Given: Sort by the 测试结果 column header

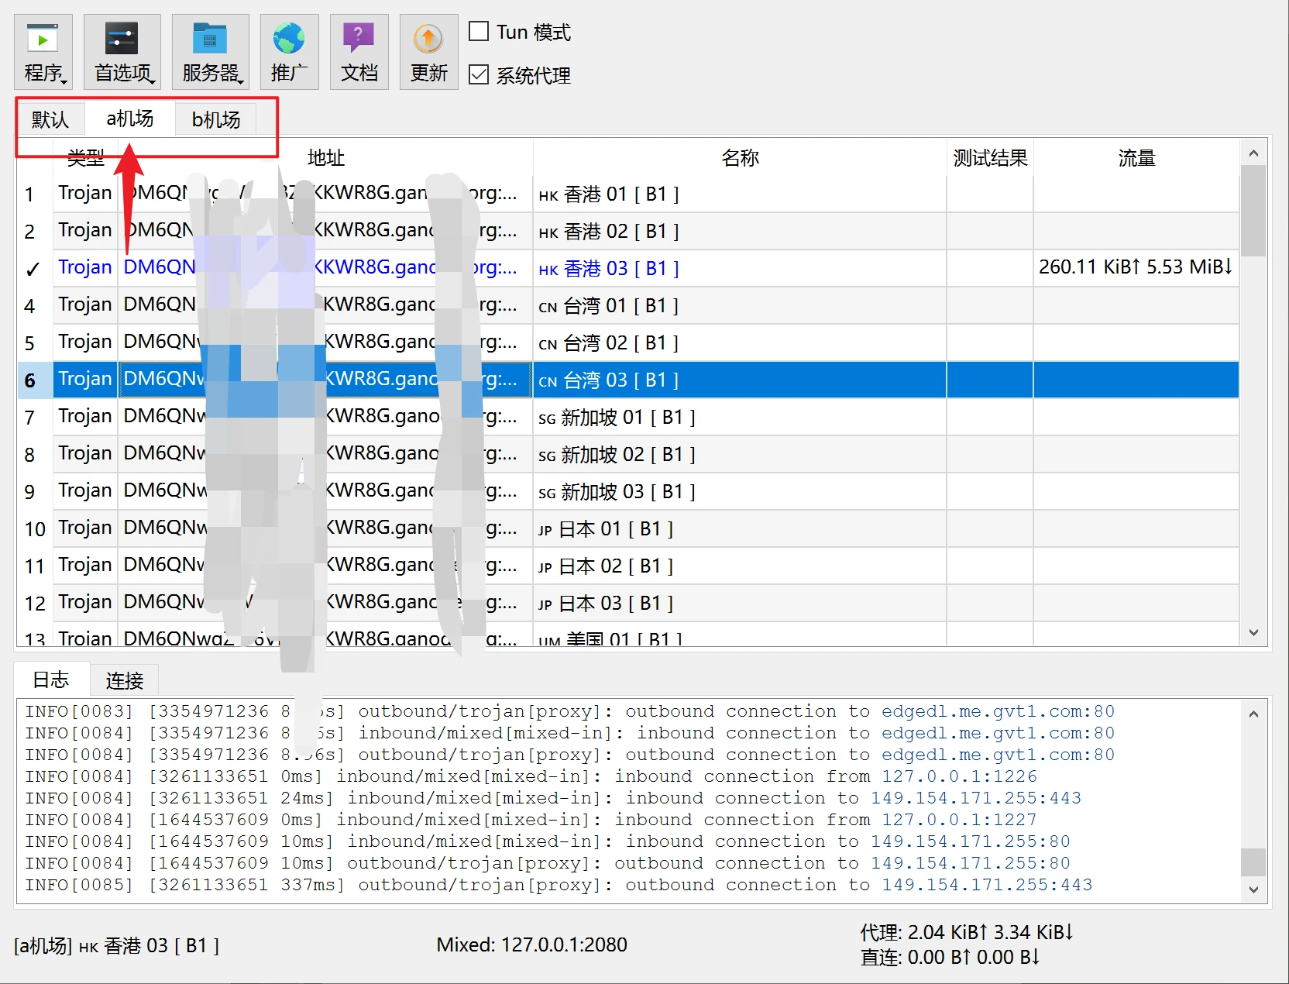Looking at the screenshot, I should tap(989, 158).
